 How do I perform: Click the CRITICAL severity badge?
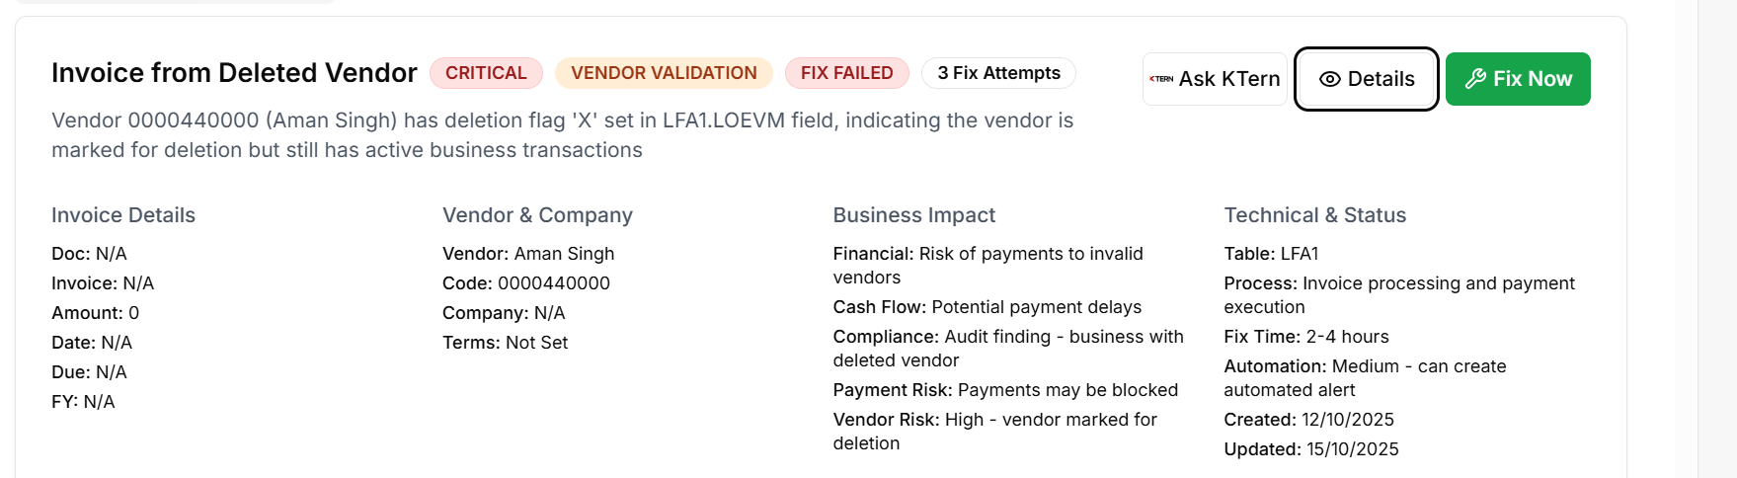point(486,73)
